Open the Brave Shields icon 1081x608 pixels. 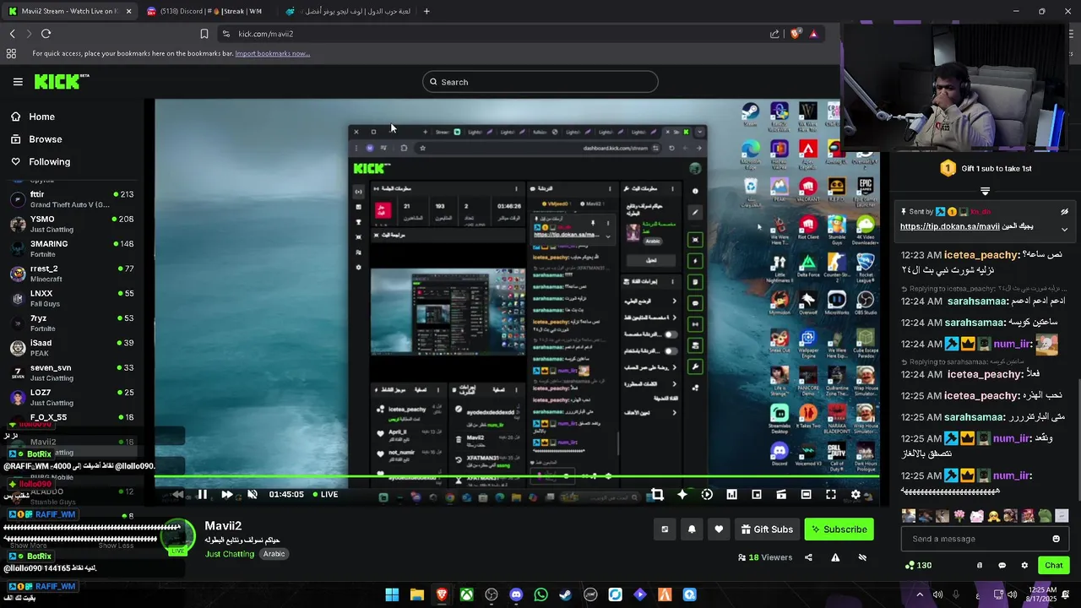tap(795, 34)
